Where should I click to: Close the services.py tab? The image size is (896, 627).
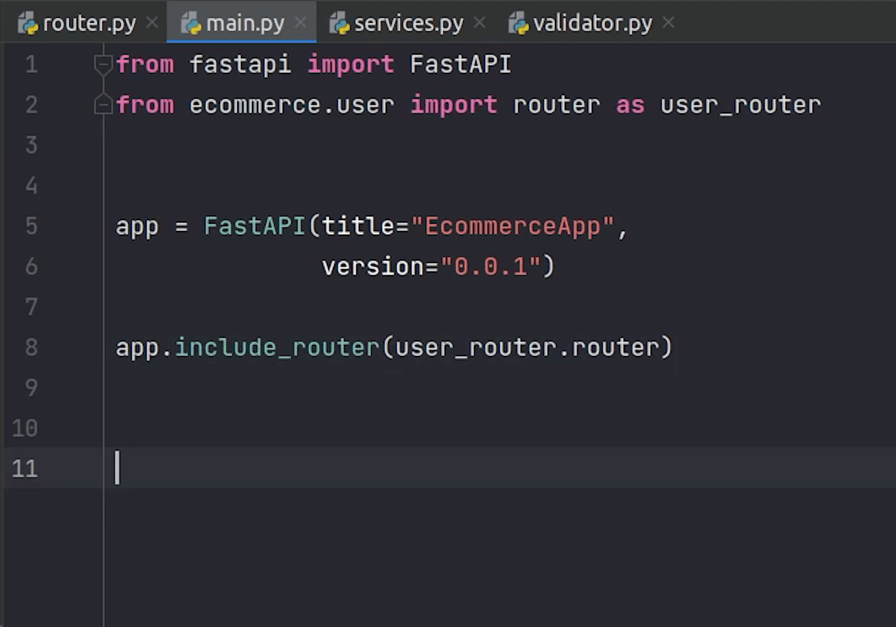coord(480,23)
